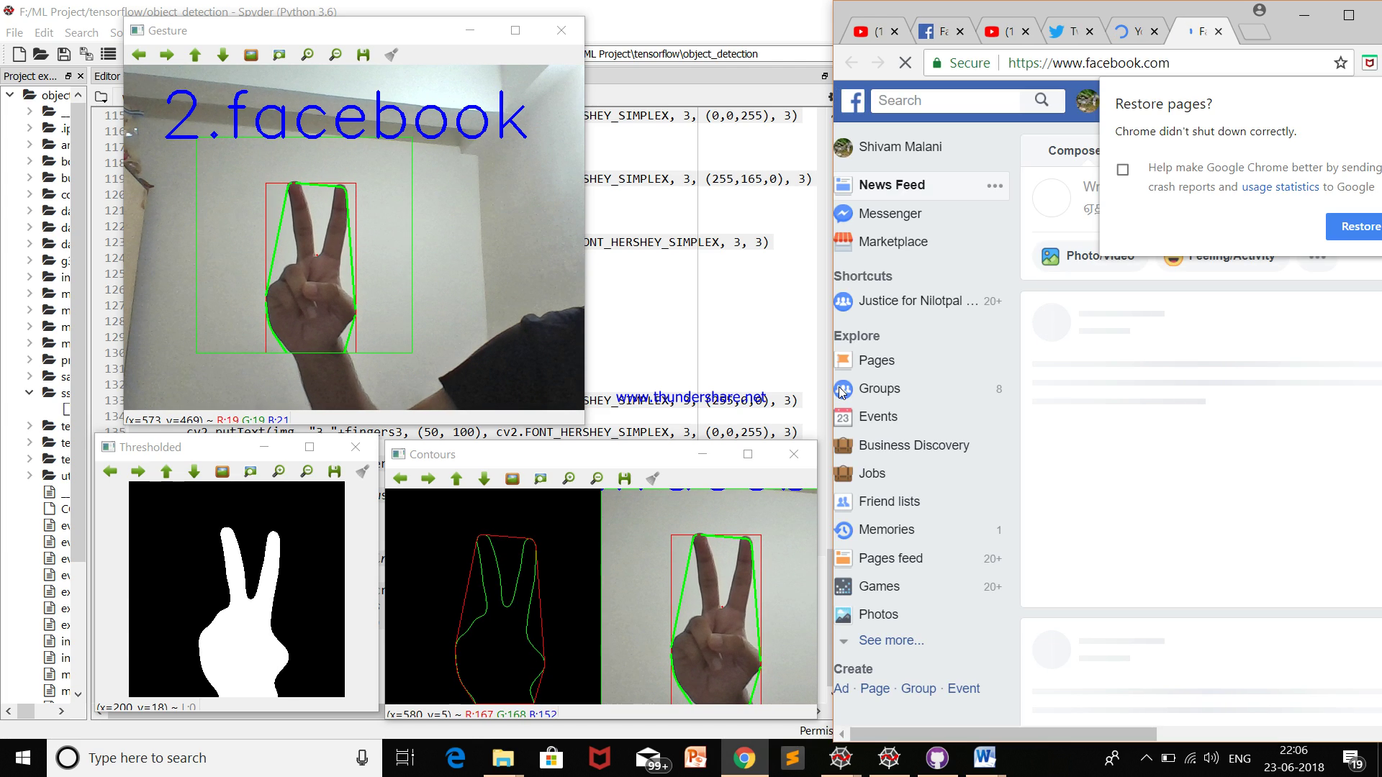
Task: Open the Search menu in Spyder
Action: coord(81,33)
